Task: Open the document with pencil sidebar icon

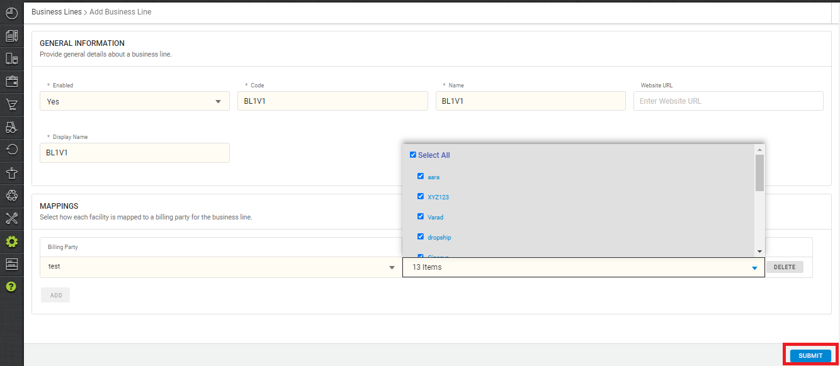Action: pos(11,35)
